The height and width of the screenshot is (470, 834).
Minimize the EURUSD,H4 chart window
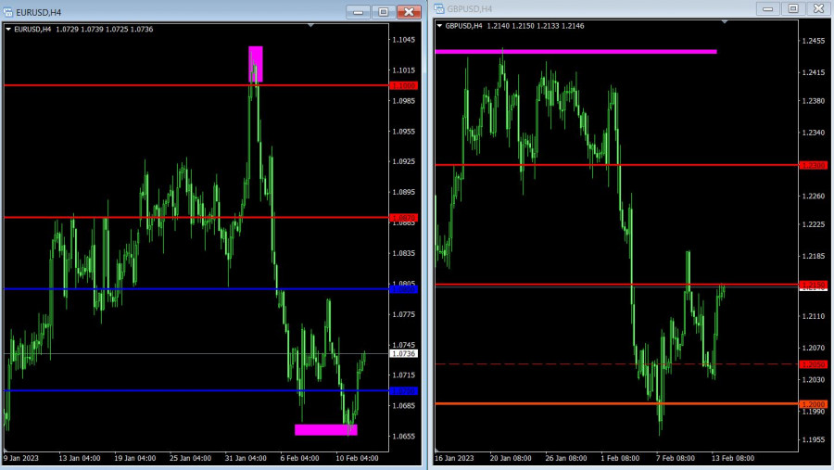point(358,12)
